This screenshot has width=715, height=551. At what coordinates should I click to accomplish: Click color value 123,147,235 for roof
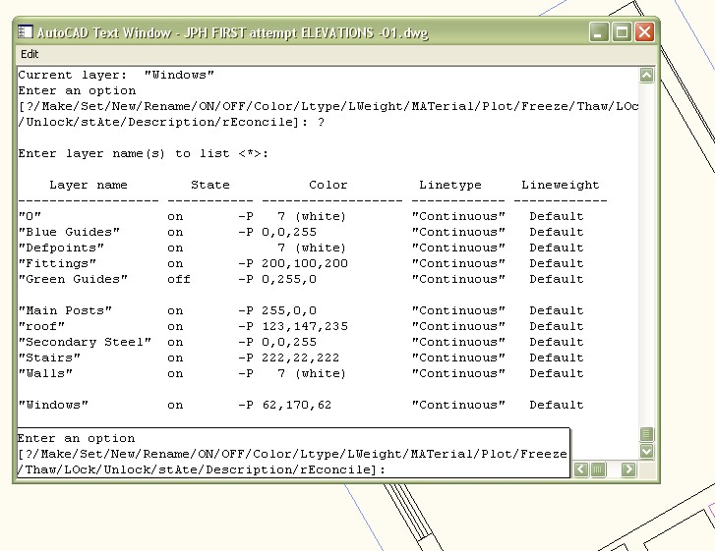point(305,326)
